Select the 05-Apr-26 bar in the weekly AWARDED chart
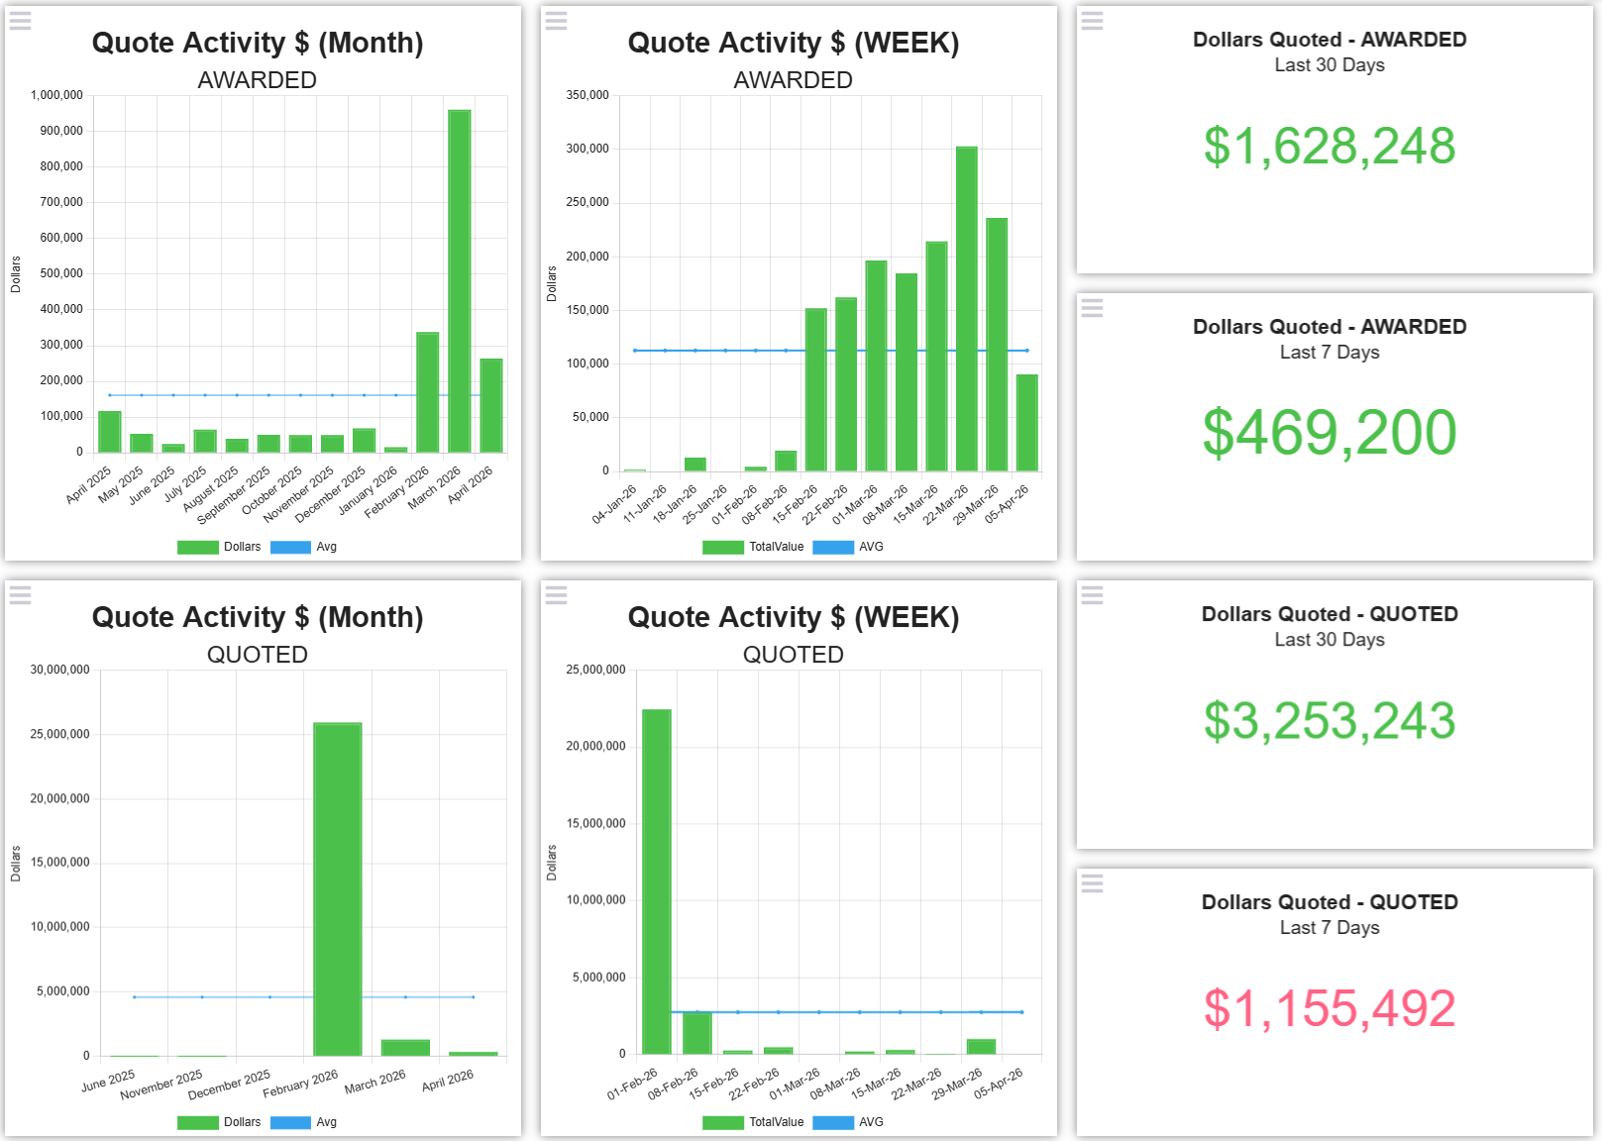The height and width of the screenshot is (1141, 1602). pyautogui.click(x=1027, y=423)
